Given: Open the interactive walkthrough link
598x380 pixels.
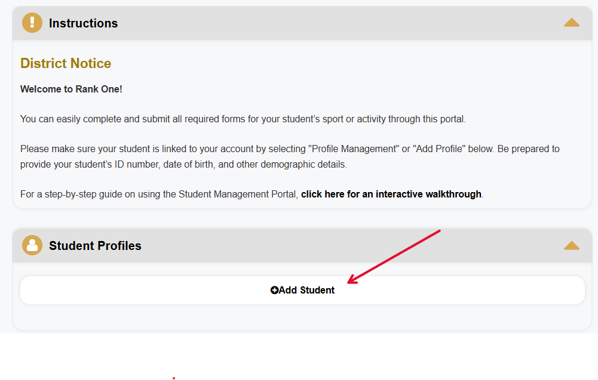Looking at the screenshot, I should coord(391,194).
